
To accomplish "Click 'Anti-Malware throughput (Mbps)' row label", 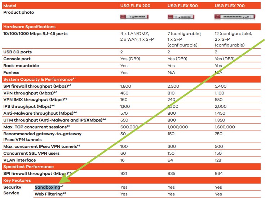I will 40,113.
